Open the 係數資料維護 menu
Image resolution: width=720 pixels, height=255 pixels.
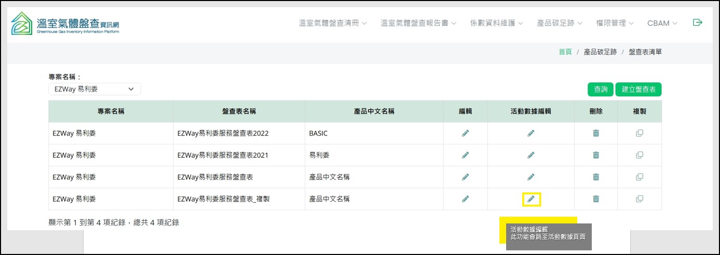point(496,23)
